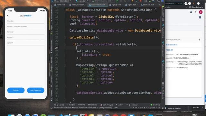Screen dimensions: 206x116
Task: Open the Terminal tool window
Action: (93, 105)
